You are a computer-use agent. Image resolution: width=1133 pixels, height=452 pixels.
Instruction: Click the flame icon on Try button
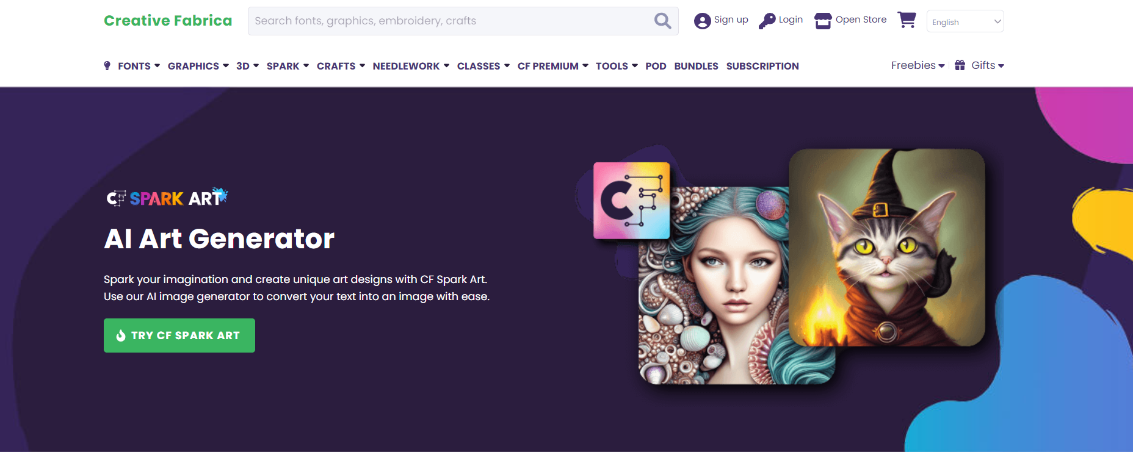point(121,335)
